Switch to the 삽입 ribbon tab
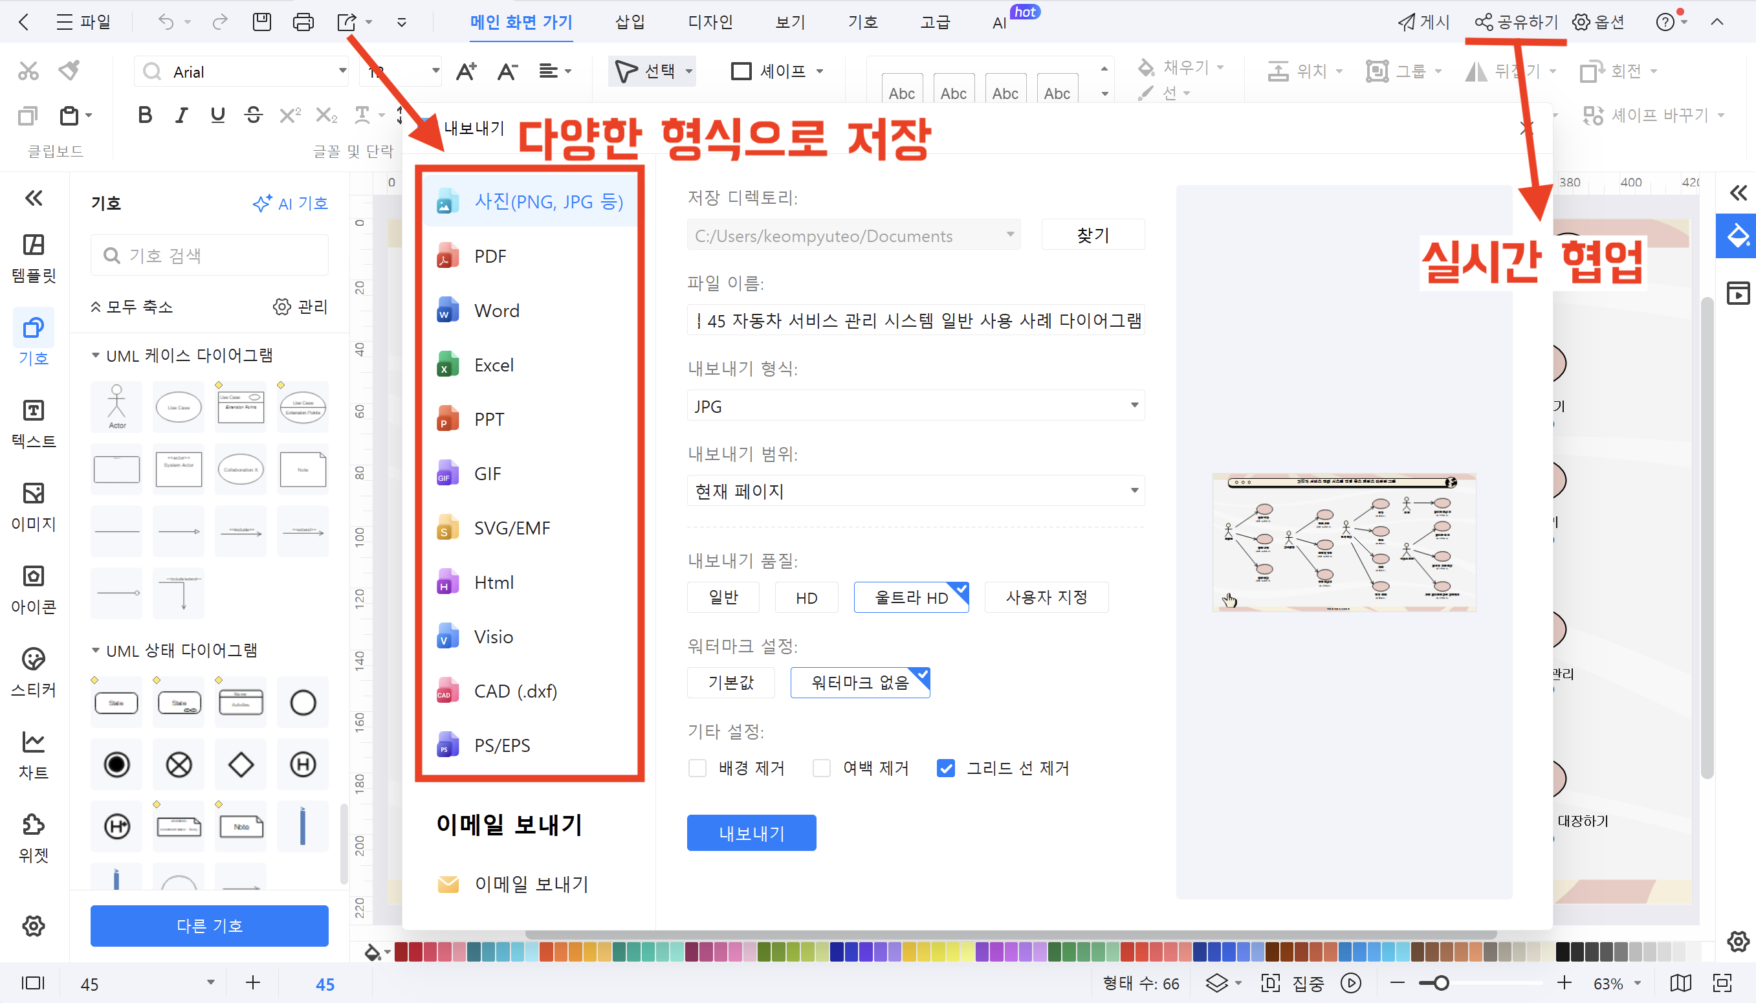This screenshot has width=1756, height=1003. pyautogui.click(x=630, y=22)
